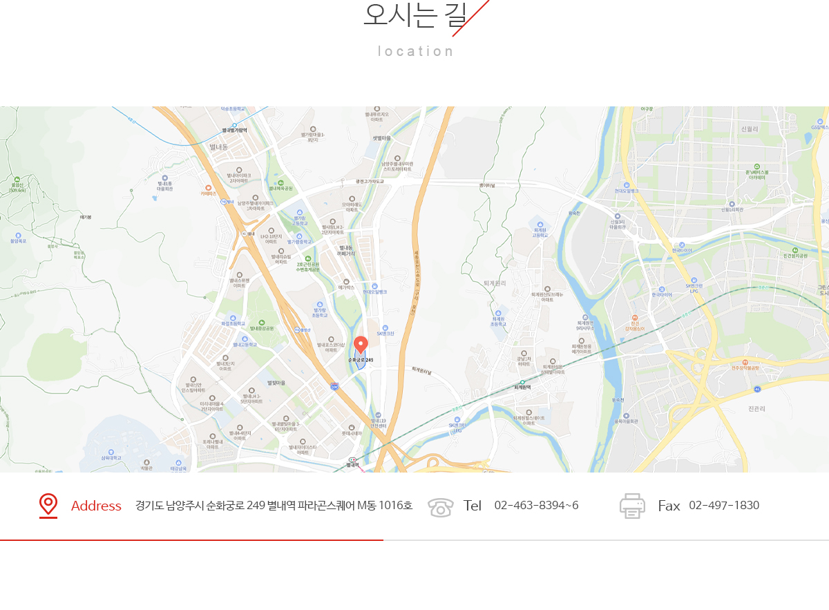Click the 퇴계원역 station marker

pos(522,382)
